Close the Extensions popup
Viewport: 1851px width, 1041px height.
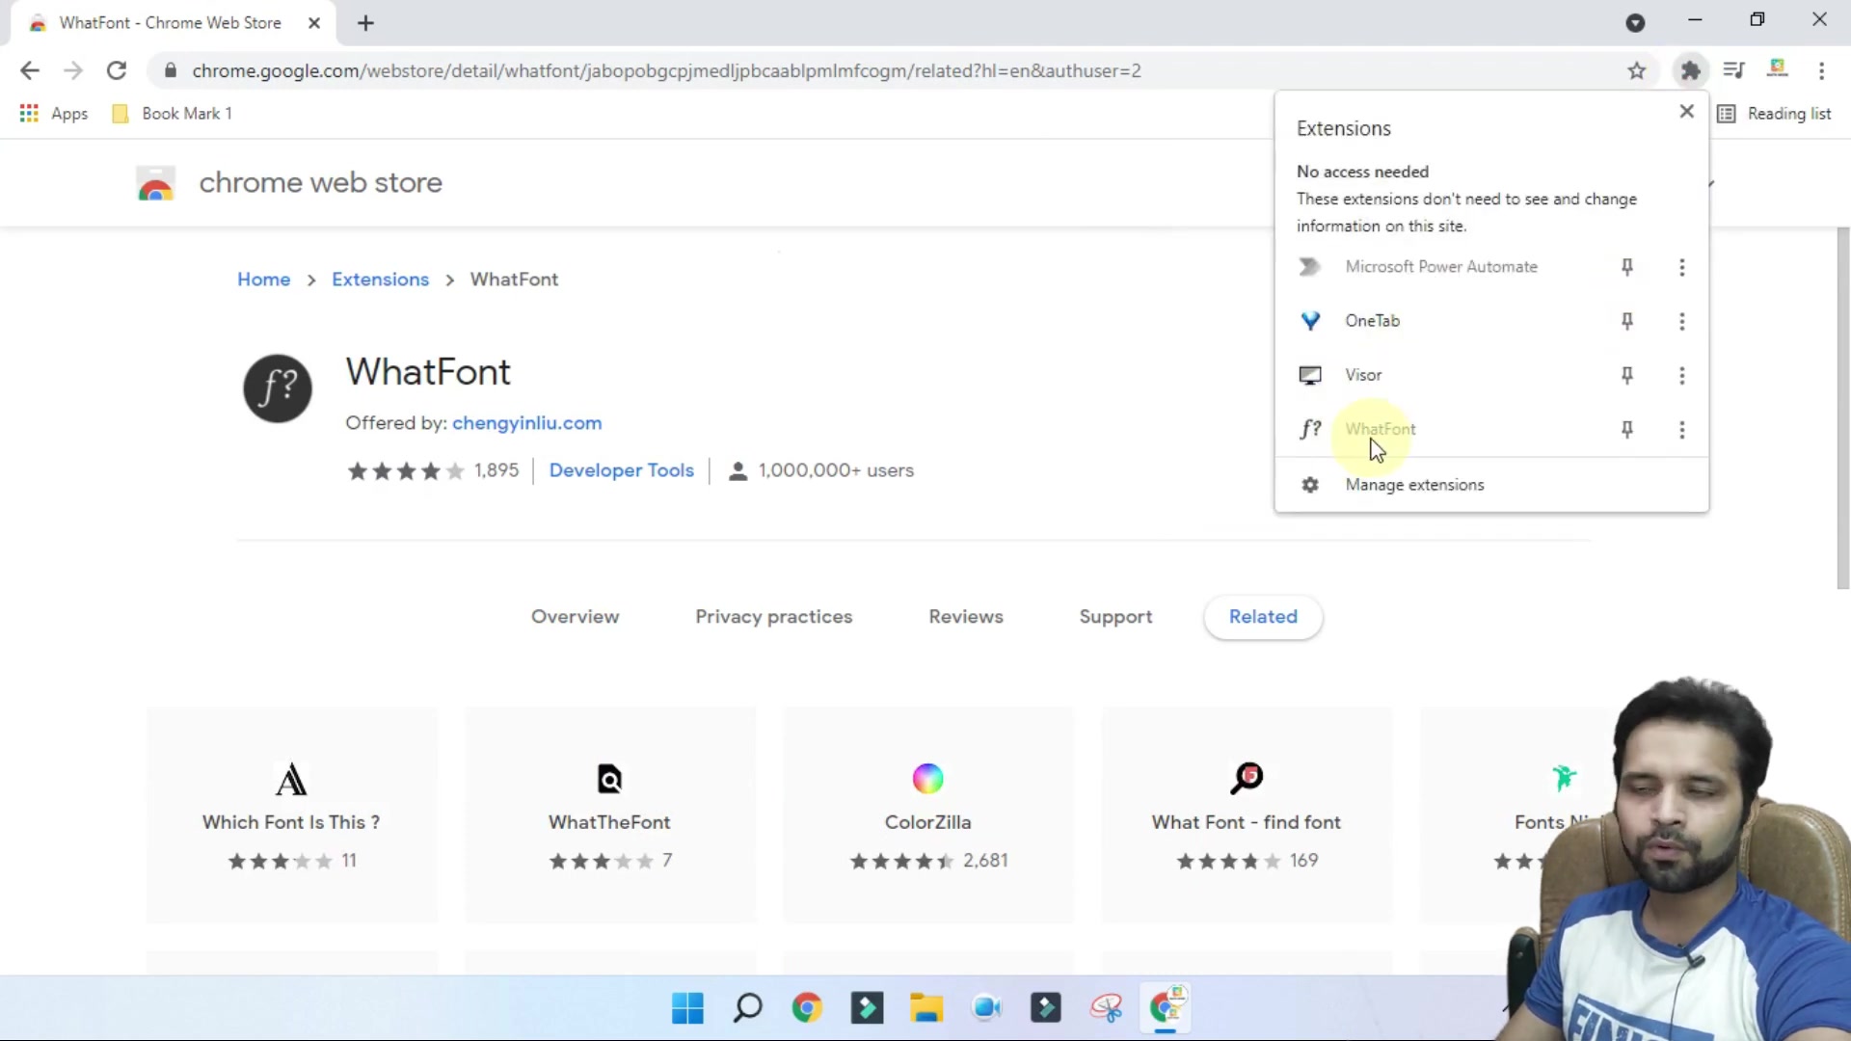(1686, 112)
